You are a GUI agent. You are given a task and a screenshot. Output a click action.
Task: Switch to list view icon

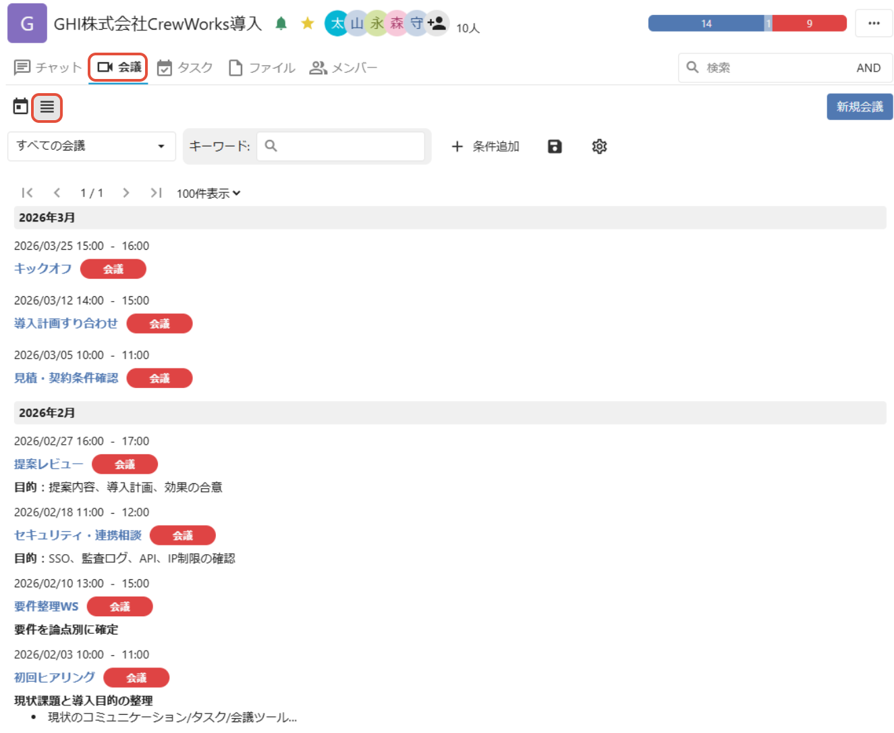click(47, 107)
